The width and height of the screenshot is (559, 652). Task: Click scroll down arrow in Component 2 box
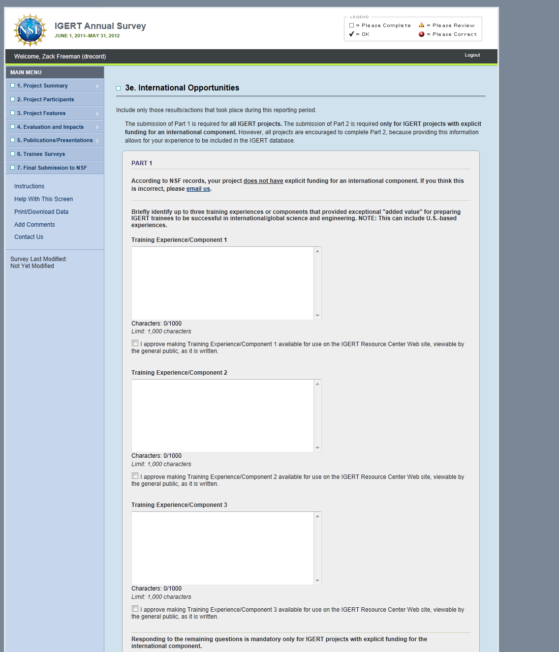(317, 447)
